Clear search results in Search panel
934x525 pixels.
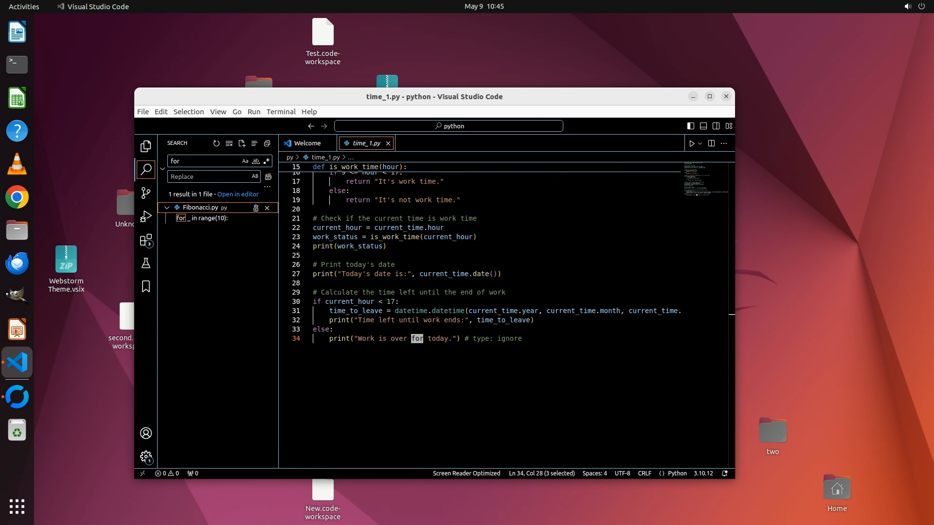(229, 143)
